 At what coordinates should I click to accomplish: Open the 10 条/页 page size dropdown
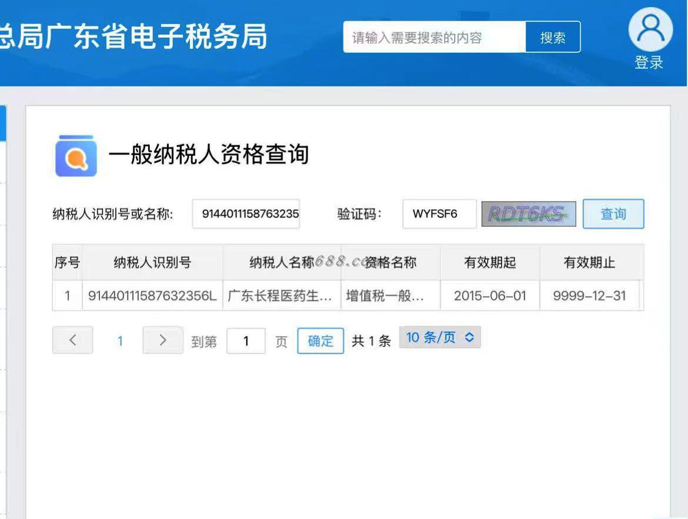point(440,337)
